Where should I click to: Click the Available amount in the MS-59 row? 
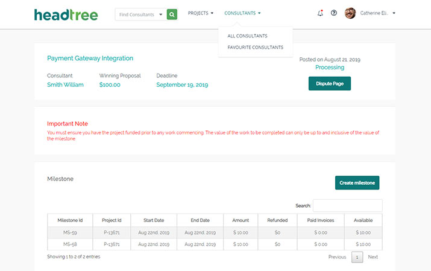363,232
